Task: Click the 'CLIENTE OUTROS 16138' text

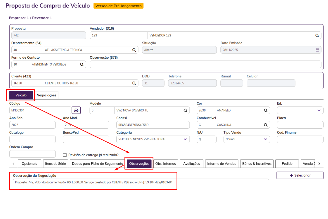Action: point(61,83)
